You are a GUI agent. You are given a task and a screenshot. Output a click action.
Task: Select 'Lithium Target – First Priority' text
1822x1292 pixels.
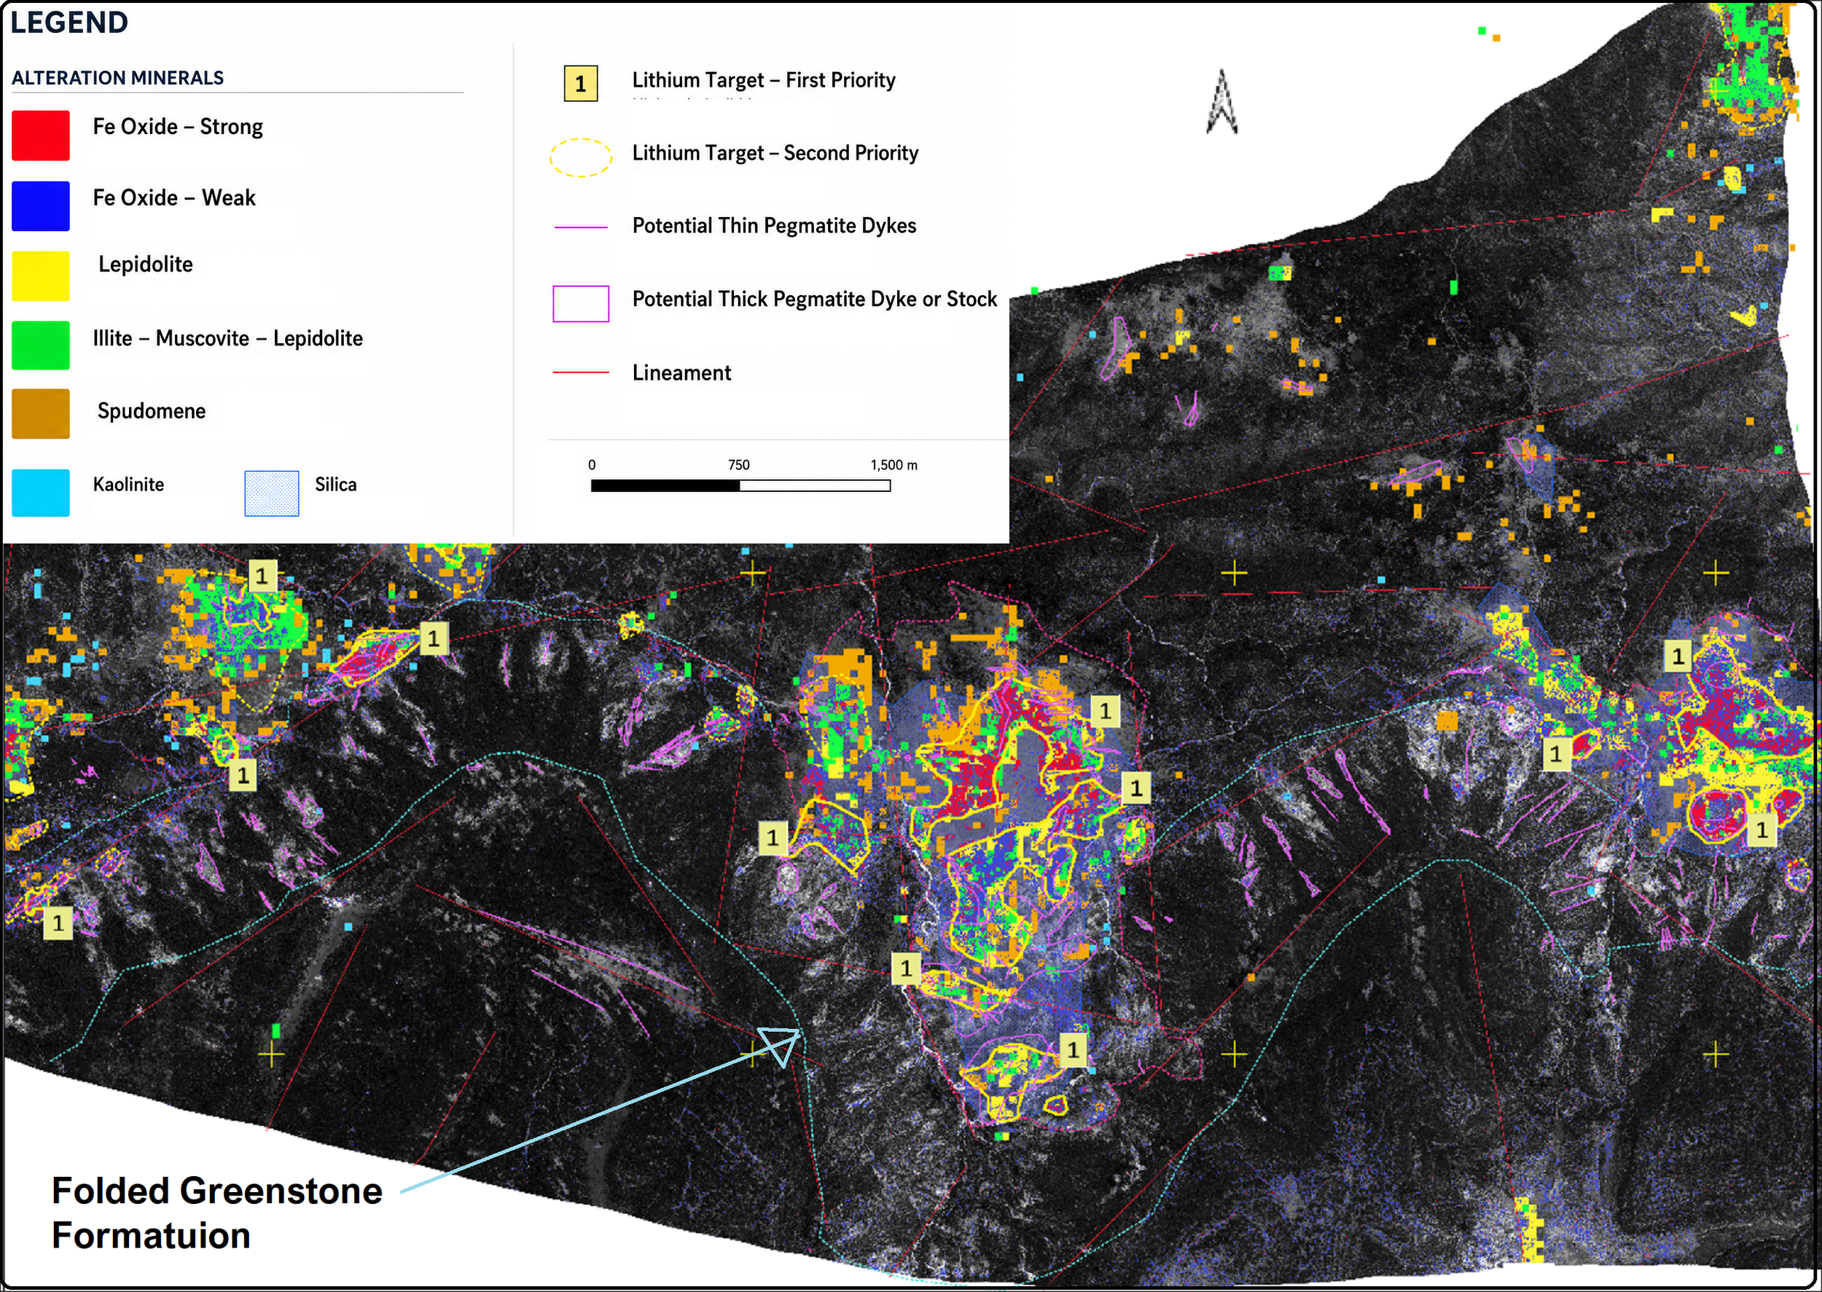[x=764, y=80]
